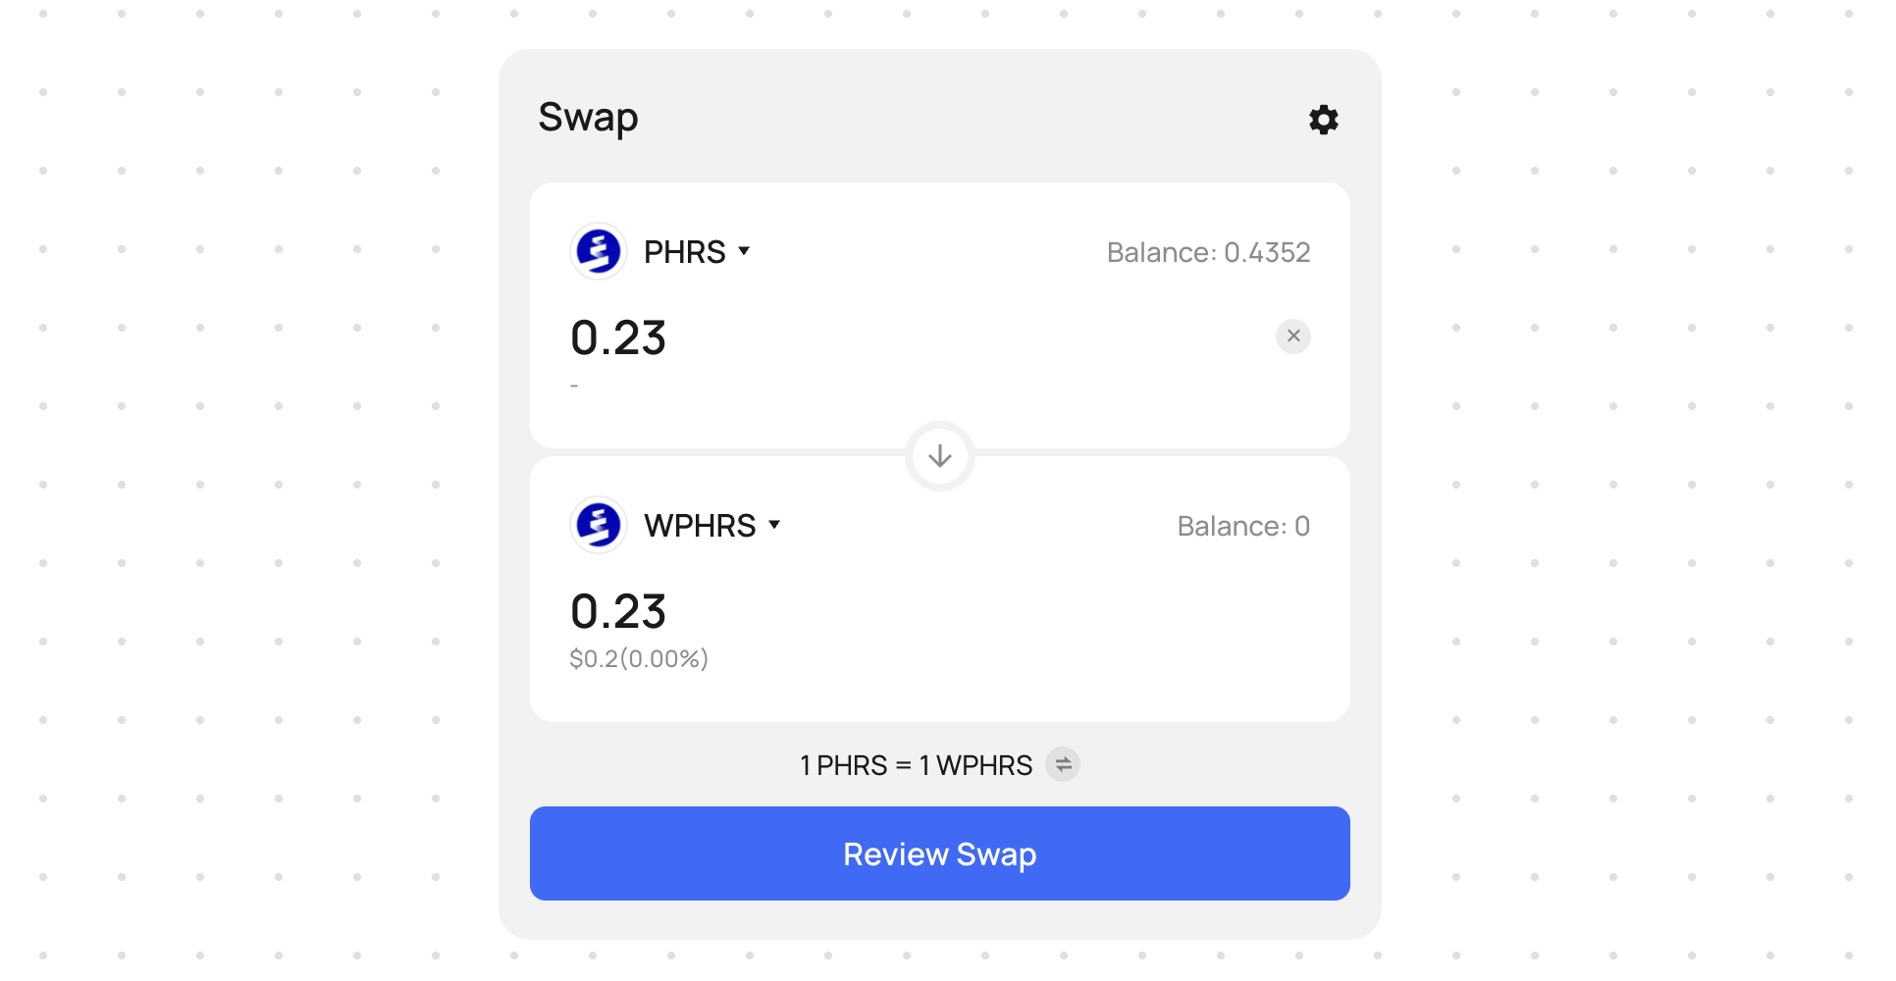
Task: Expand the PHRS token dropdown arrow
Action: pos(744,251)
